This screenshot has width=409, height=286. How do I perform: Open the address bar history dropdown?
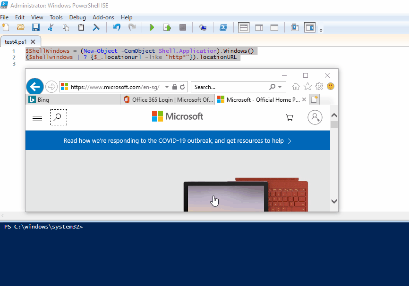coord(166,87)
